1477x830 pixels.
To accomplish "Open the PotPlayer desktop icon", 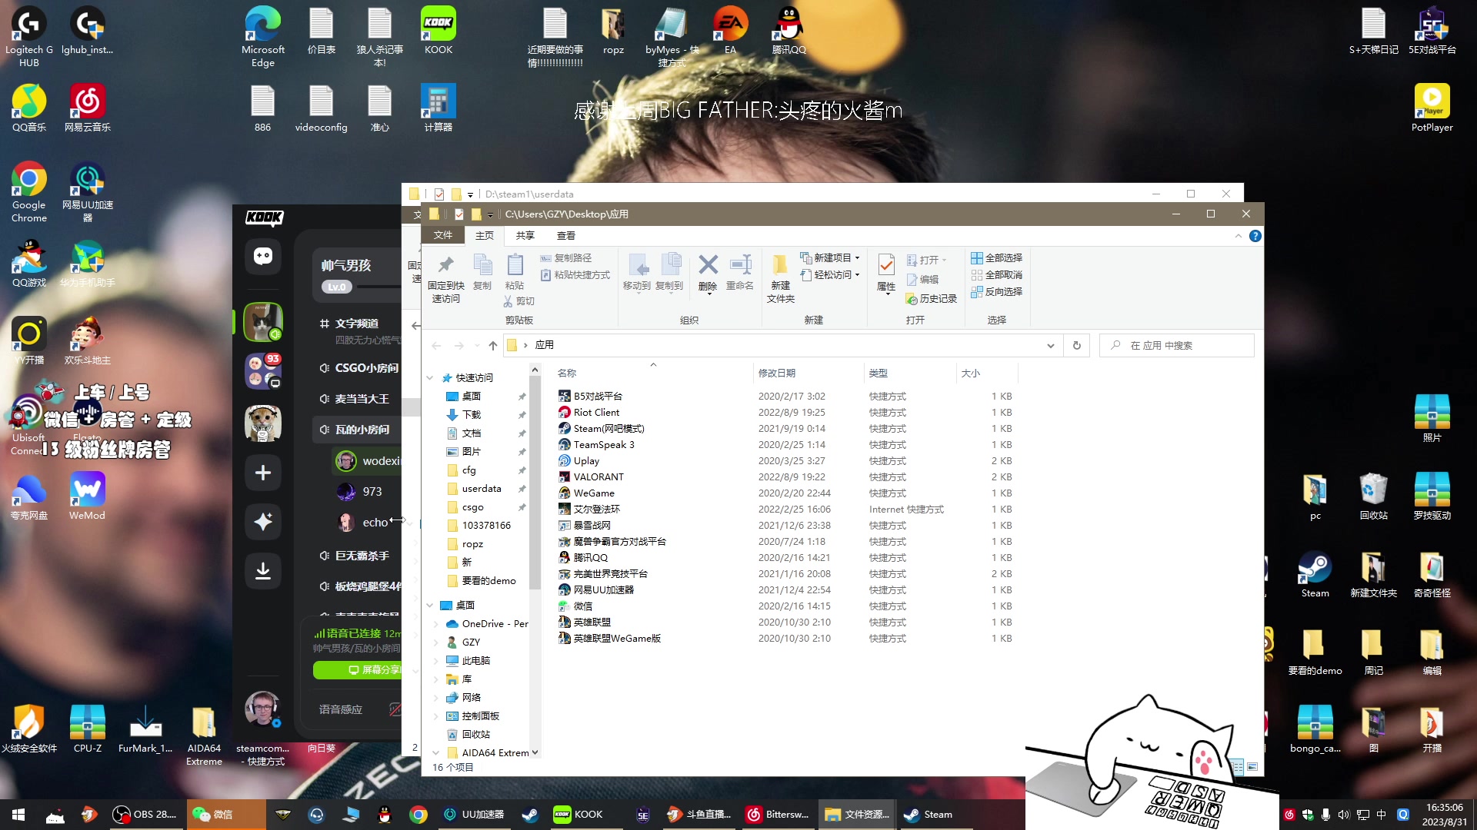I will (x=1432, y=108).
